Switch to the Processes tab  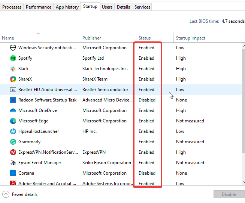click(x=12, y=7)
